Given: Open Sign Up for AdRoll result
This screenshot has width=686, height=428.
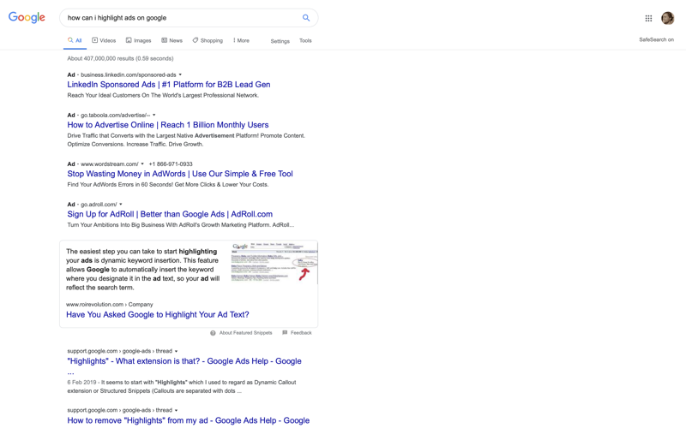Looking at the screenshot, I should 170,214.
